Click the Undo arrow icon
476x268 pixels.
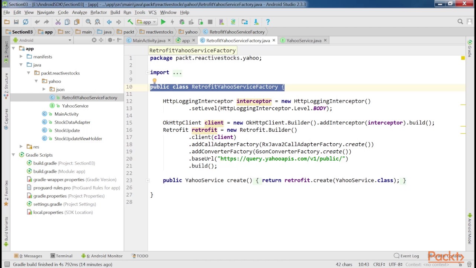[37, 22]
